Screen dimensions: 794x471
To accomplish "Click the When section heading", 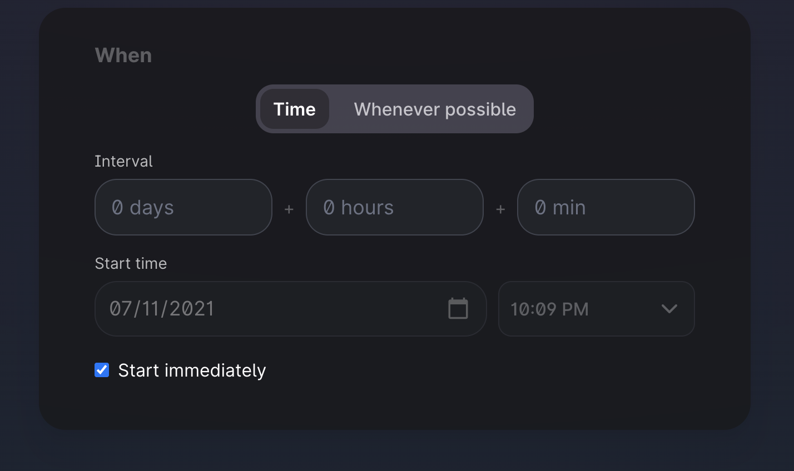I will [123, 56].
